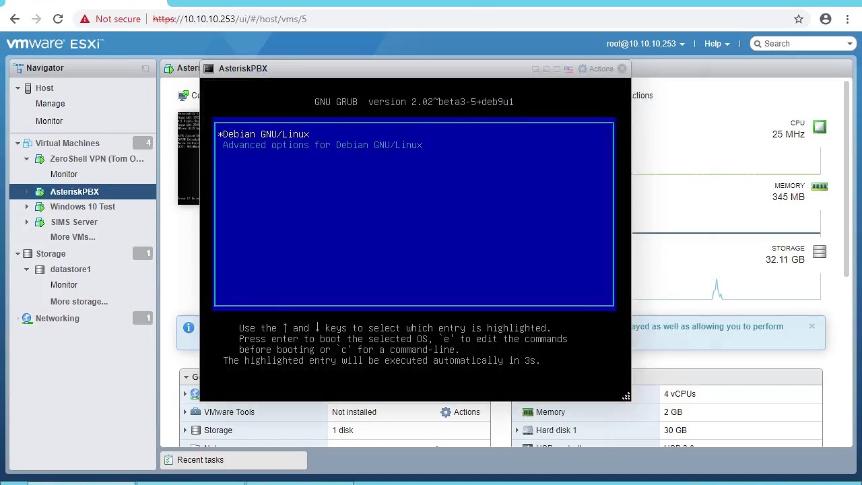
Task: Click the VM console thumbnail preview
Action: click(x=189, y=158)
